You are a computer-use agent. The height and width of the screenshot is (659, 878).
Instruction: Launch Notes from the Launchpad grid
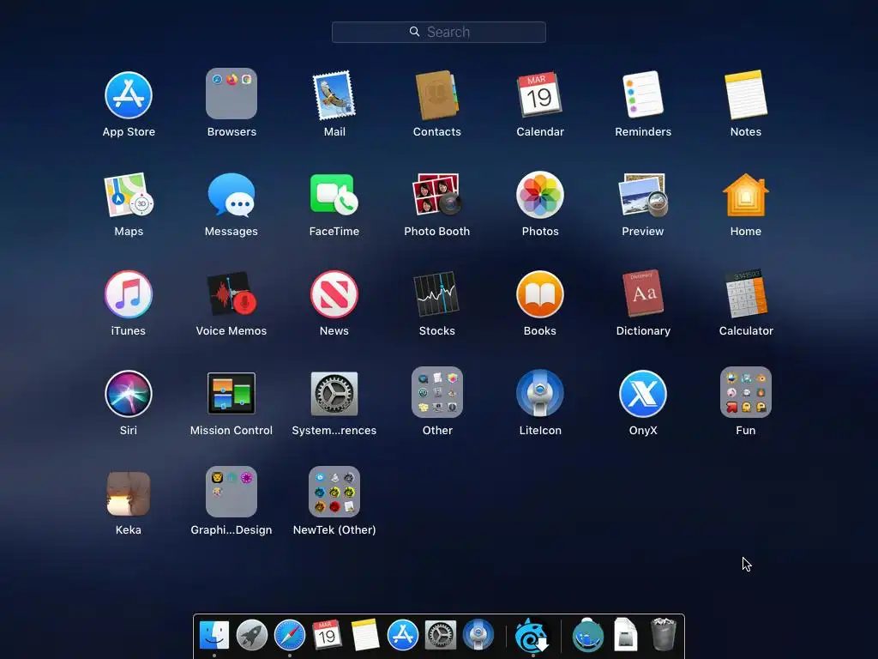point(746,94)
